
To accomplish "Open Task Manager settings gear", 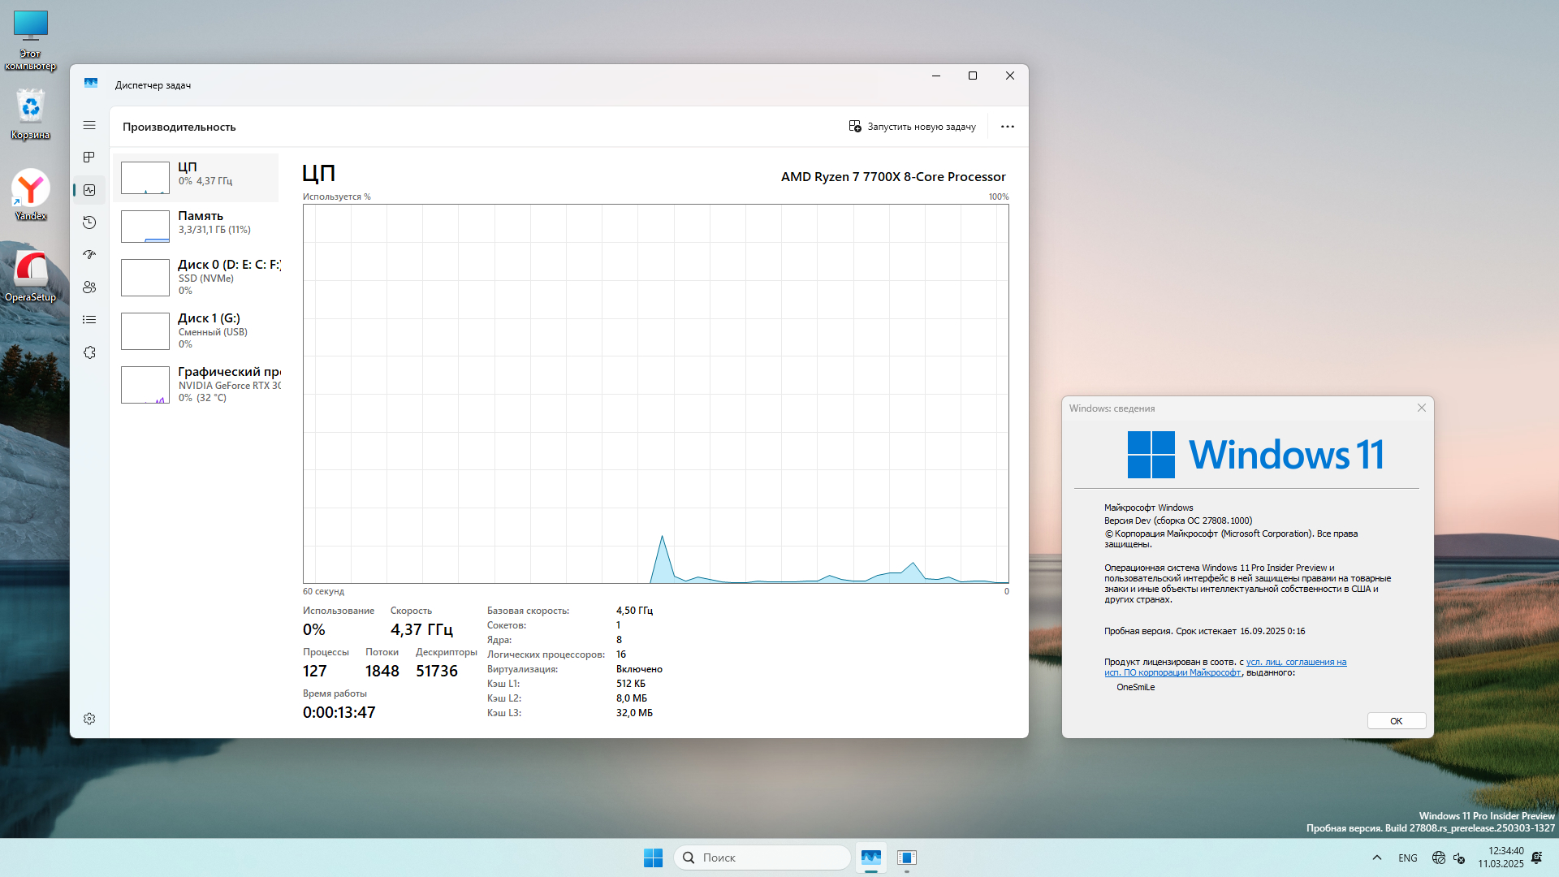I will 89,719.
